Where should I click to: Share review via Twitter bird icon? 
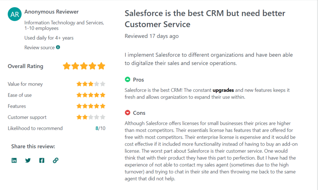[x=28, y=161]
